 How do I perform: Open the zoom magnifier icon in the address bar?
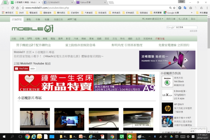pos(170,8)
